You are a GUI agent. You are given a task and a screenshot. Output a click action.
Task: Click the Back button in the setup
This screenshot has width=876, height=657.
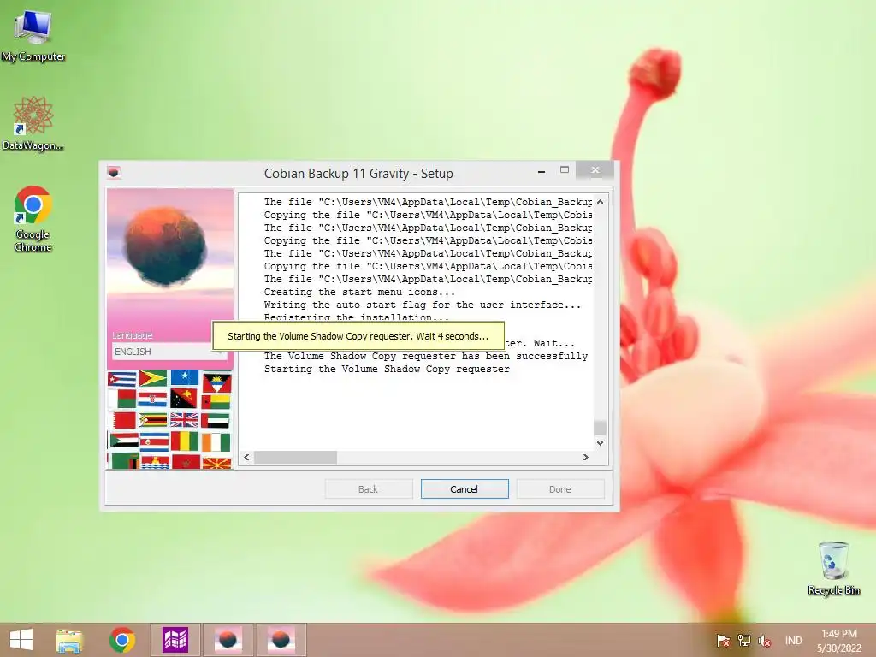tap(368, 488)
